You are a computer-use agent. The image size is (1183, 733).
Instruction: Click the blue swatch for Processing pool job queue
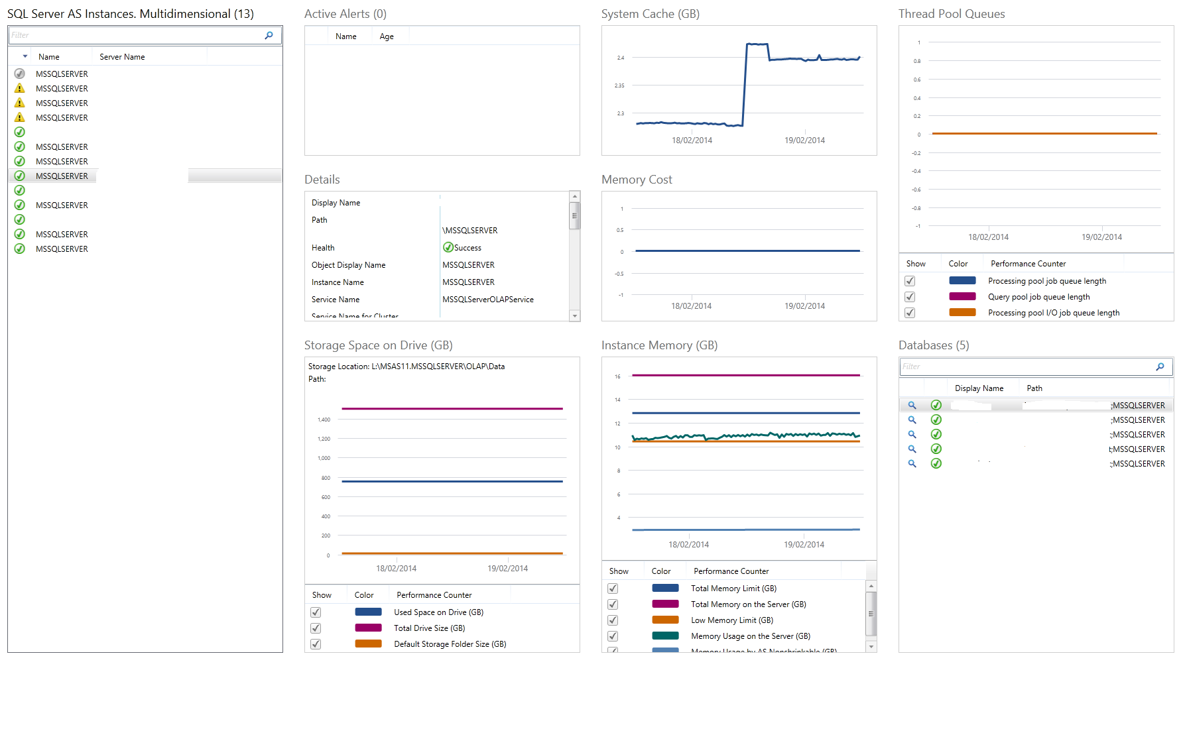coord(962,280)
